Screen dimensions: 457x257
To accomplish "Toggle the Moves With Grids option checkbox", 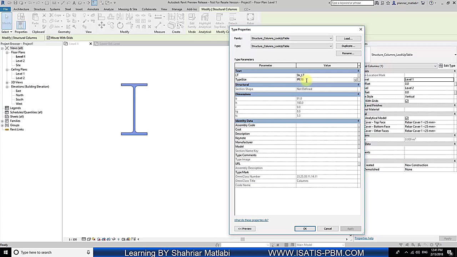I will (x=48, y=38).
